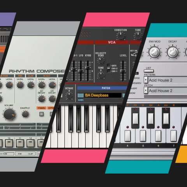
Task: Click the ENV MOD knob
Action: [154, 52]
